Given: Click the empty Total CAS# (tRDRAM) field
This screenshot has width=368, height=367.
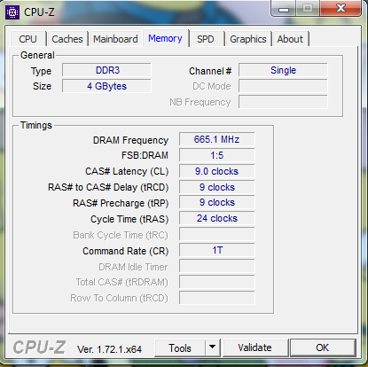Looking at the screenshot, I should [217, 282].
